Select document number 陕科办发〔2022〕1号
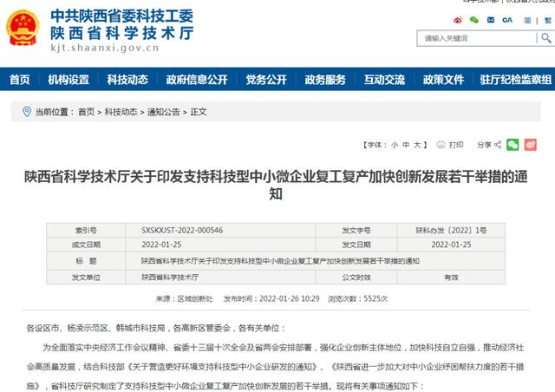555x392 pixels. 451,230
